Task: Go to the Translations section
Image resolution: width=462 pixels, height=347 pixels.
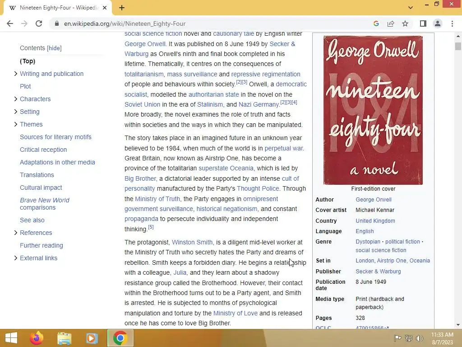Action: 37,175
